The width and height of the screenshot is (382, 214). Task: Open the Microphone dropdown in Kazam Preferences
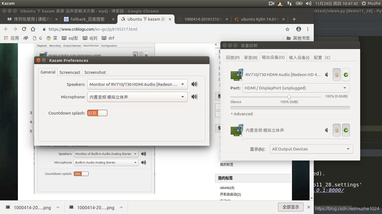137,97
